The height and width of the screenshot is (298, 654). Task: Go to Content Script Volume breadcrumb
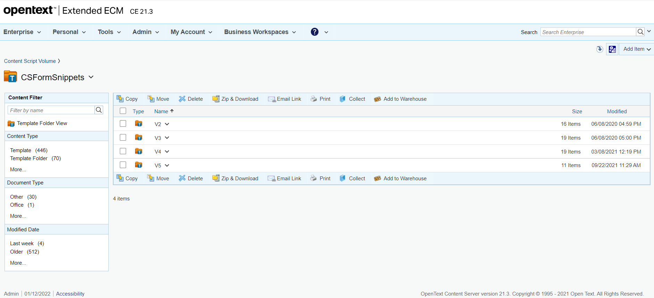(30, 61)
